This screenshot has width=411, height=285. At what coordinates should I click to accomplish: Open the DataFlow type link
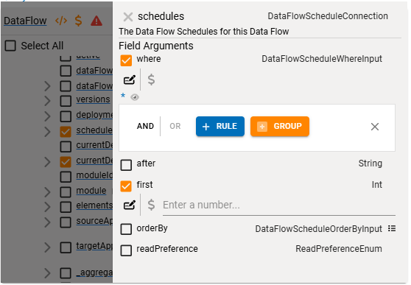click(x=25, y=21)
